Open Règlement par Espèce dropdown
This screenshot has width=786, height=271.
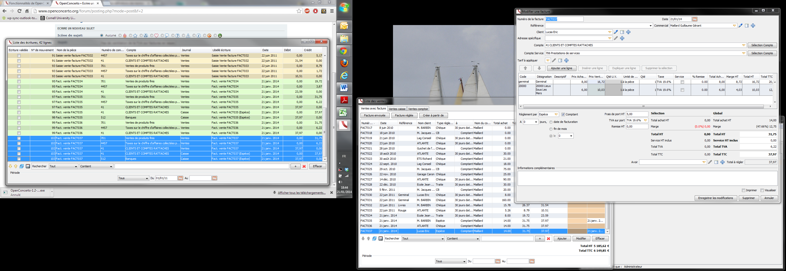[556, 114]
